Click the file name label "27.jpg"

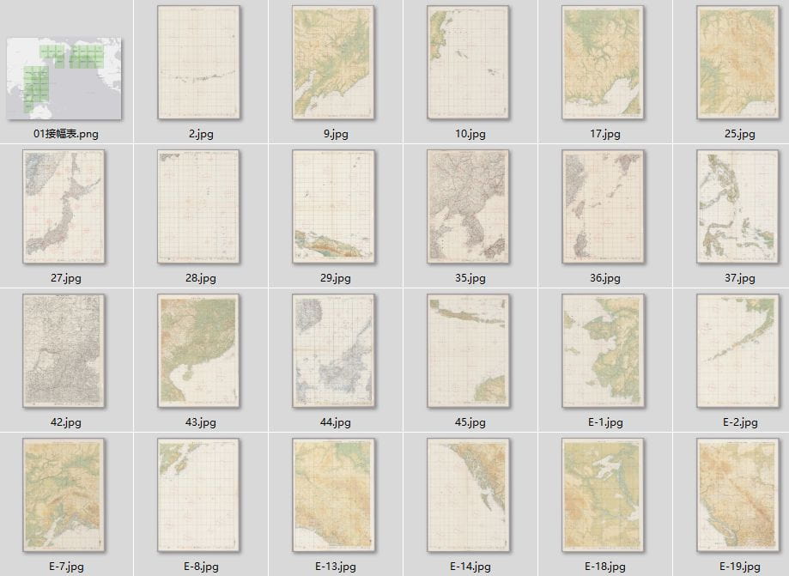tap(66, 277)
